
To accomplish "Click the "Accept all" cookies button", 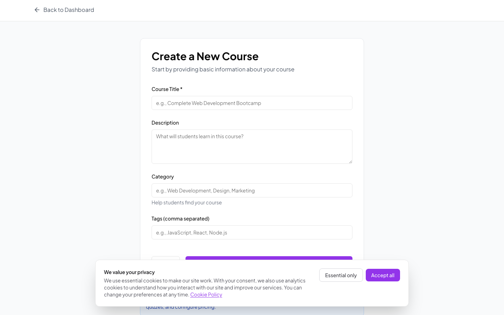I will point(383,275).
